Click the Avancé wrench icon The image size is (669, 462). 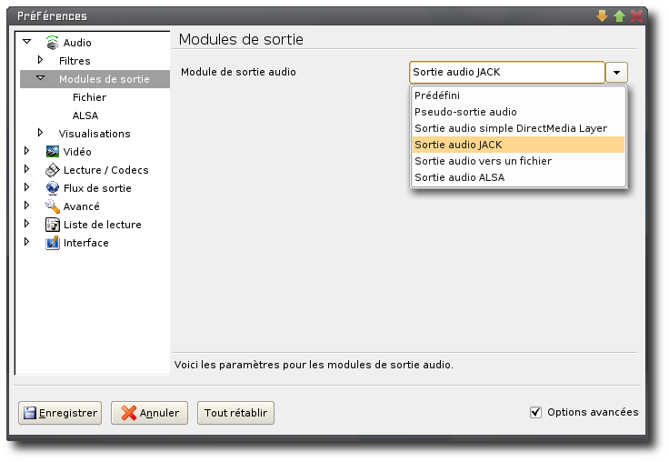pyautogui.click(x=52, y=206)
